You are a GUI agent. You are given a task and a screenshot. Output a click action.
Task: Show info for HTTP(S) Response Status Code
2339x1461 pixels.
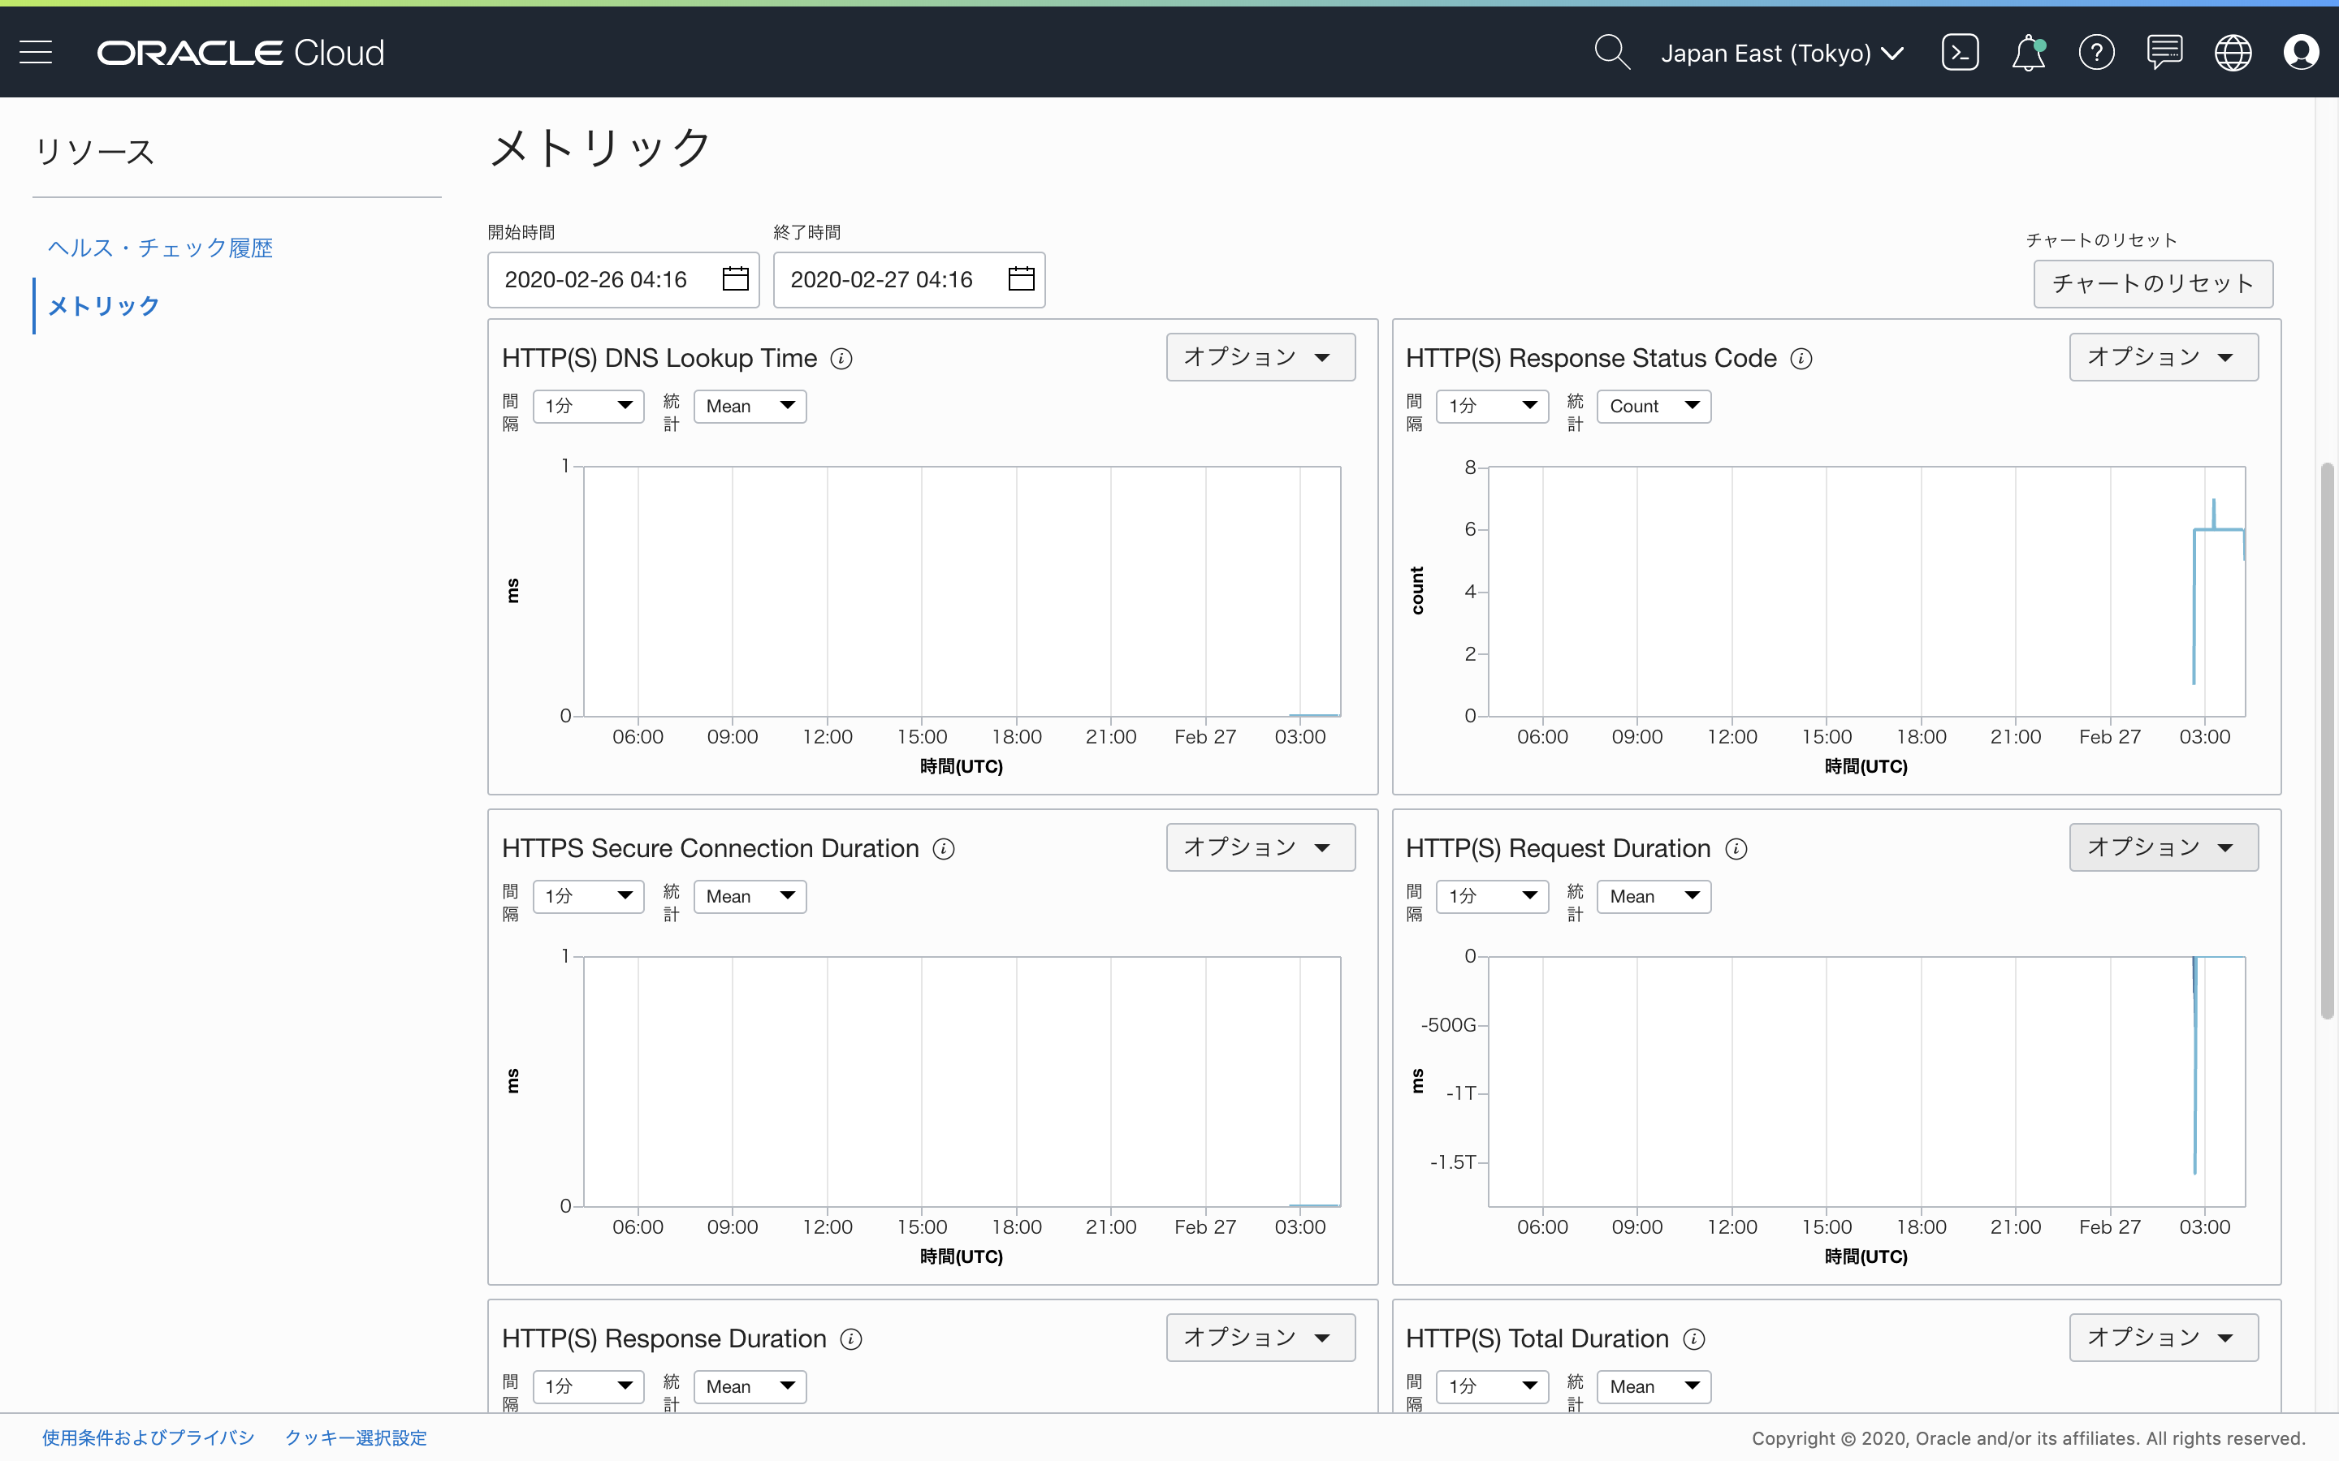click(1801, 359)
